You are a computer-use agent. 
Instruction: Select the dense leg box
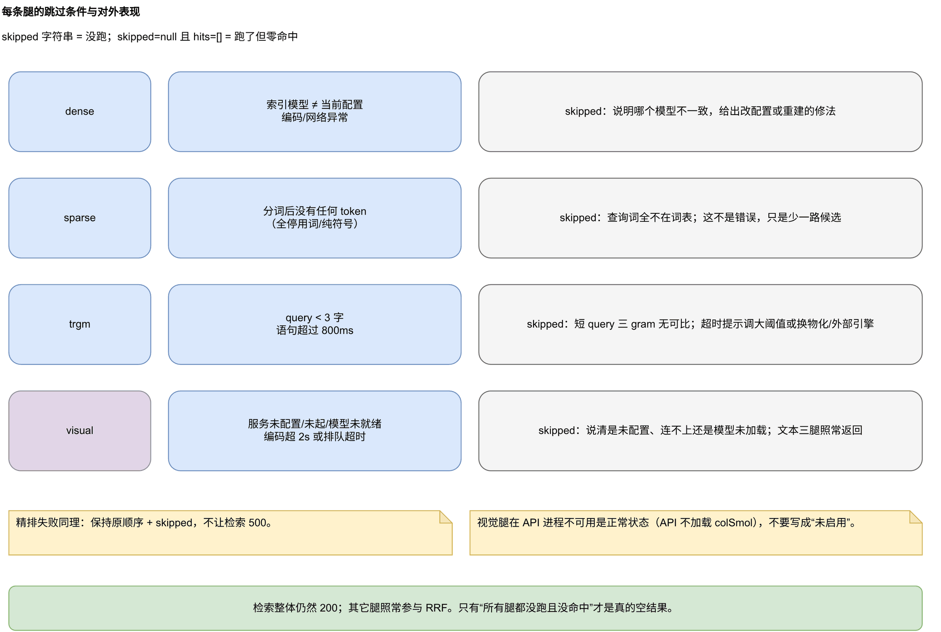(79, 111)
